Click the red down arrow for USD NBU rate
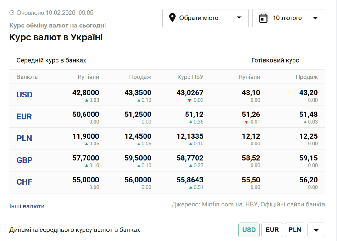This screenshot has height=241, width=337. tap(189, 100)
